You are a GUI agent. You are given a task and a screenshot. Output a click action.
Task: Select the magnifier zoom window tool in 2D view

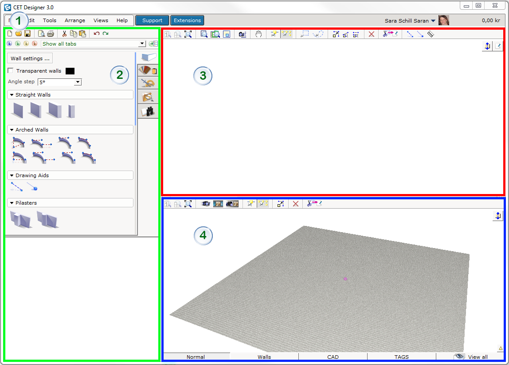pos(204,34)
